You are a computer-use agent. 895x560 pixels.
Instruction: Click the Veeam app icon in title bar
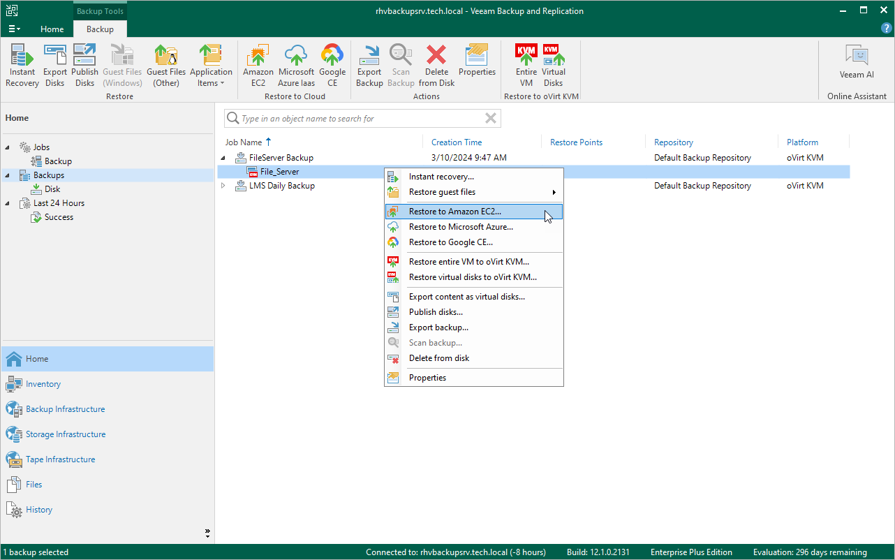12,10
